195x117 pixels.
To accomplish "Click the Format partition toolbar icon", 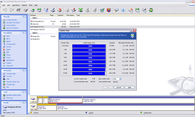I will coord(53,10).
